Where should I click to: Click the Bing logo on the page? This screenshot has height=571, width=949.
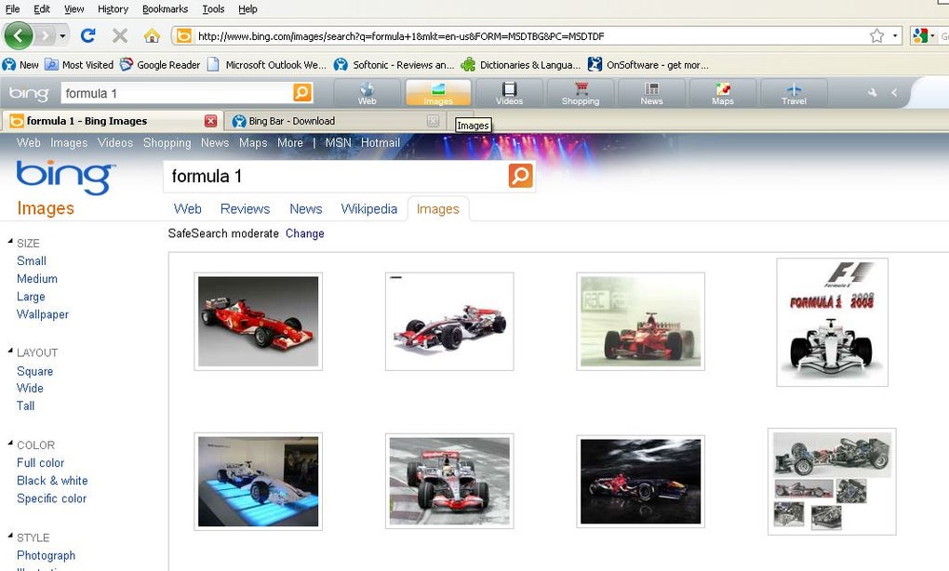click(65, 178)
